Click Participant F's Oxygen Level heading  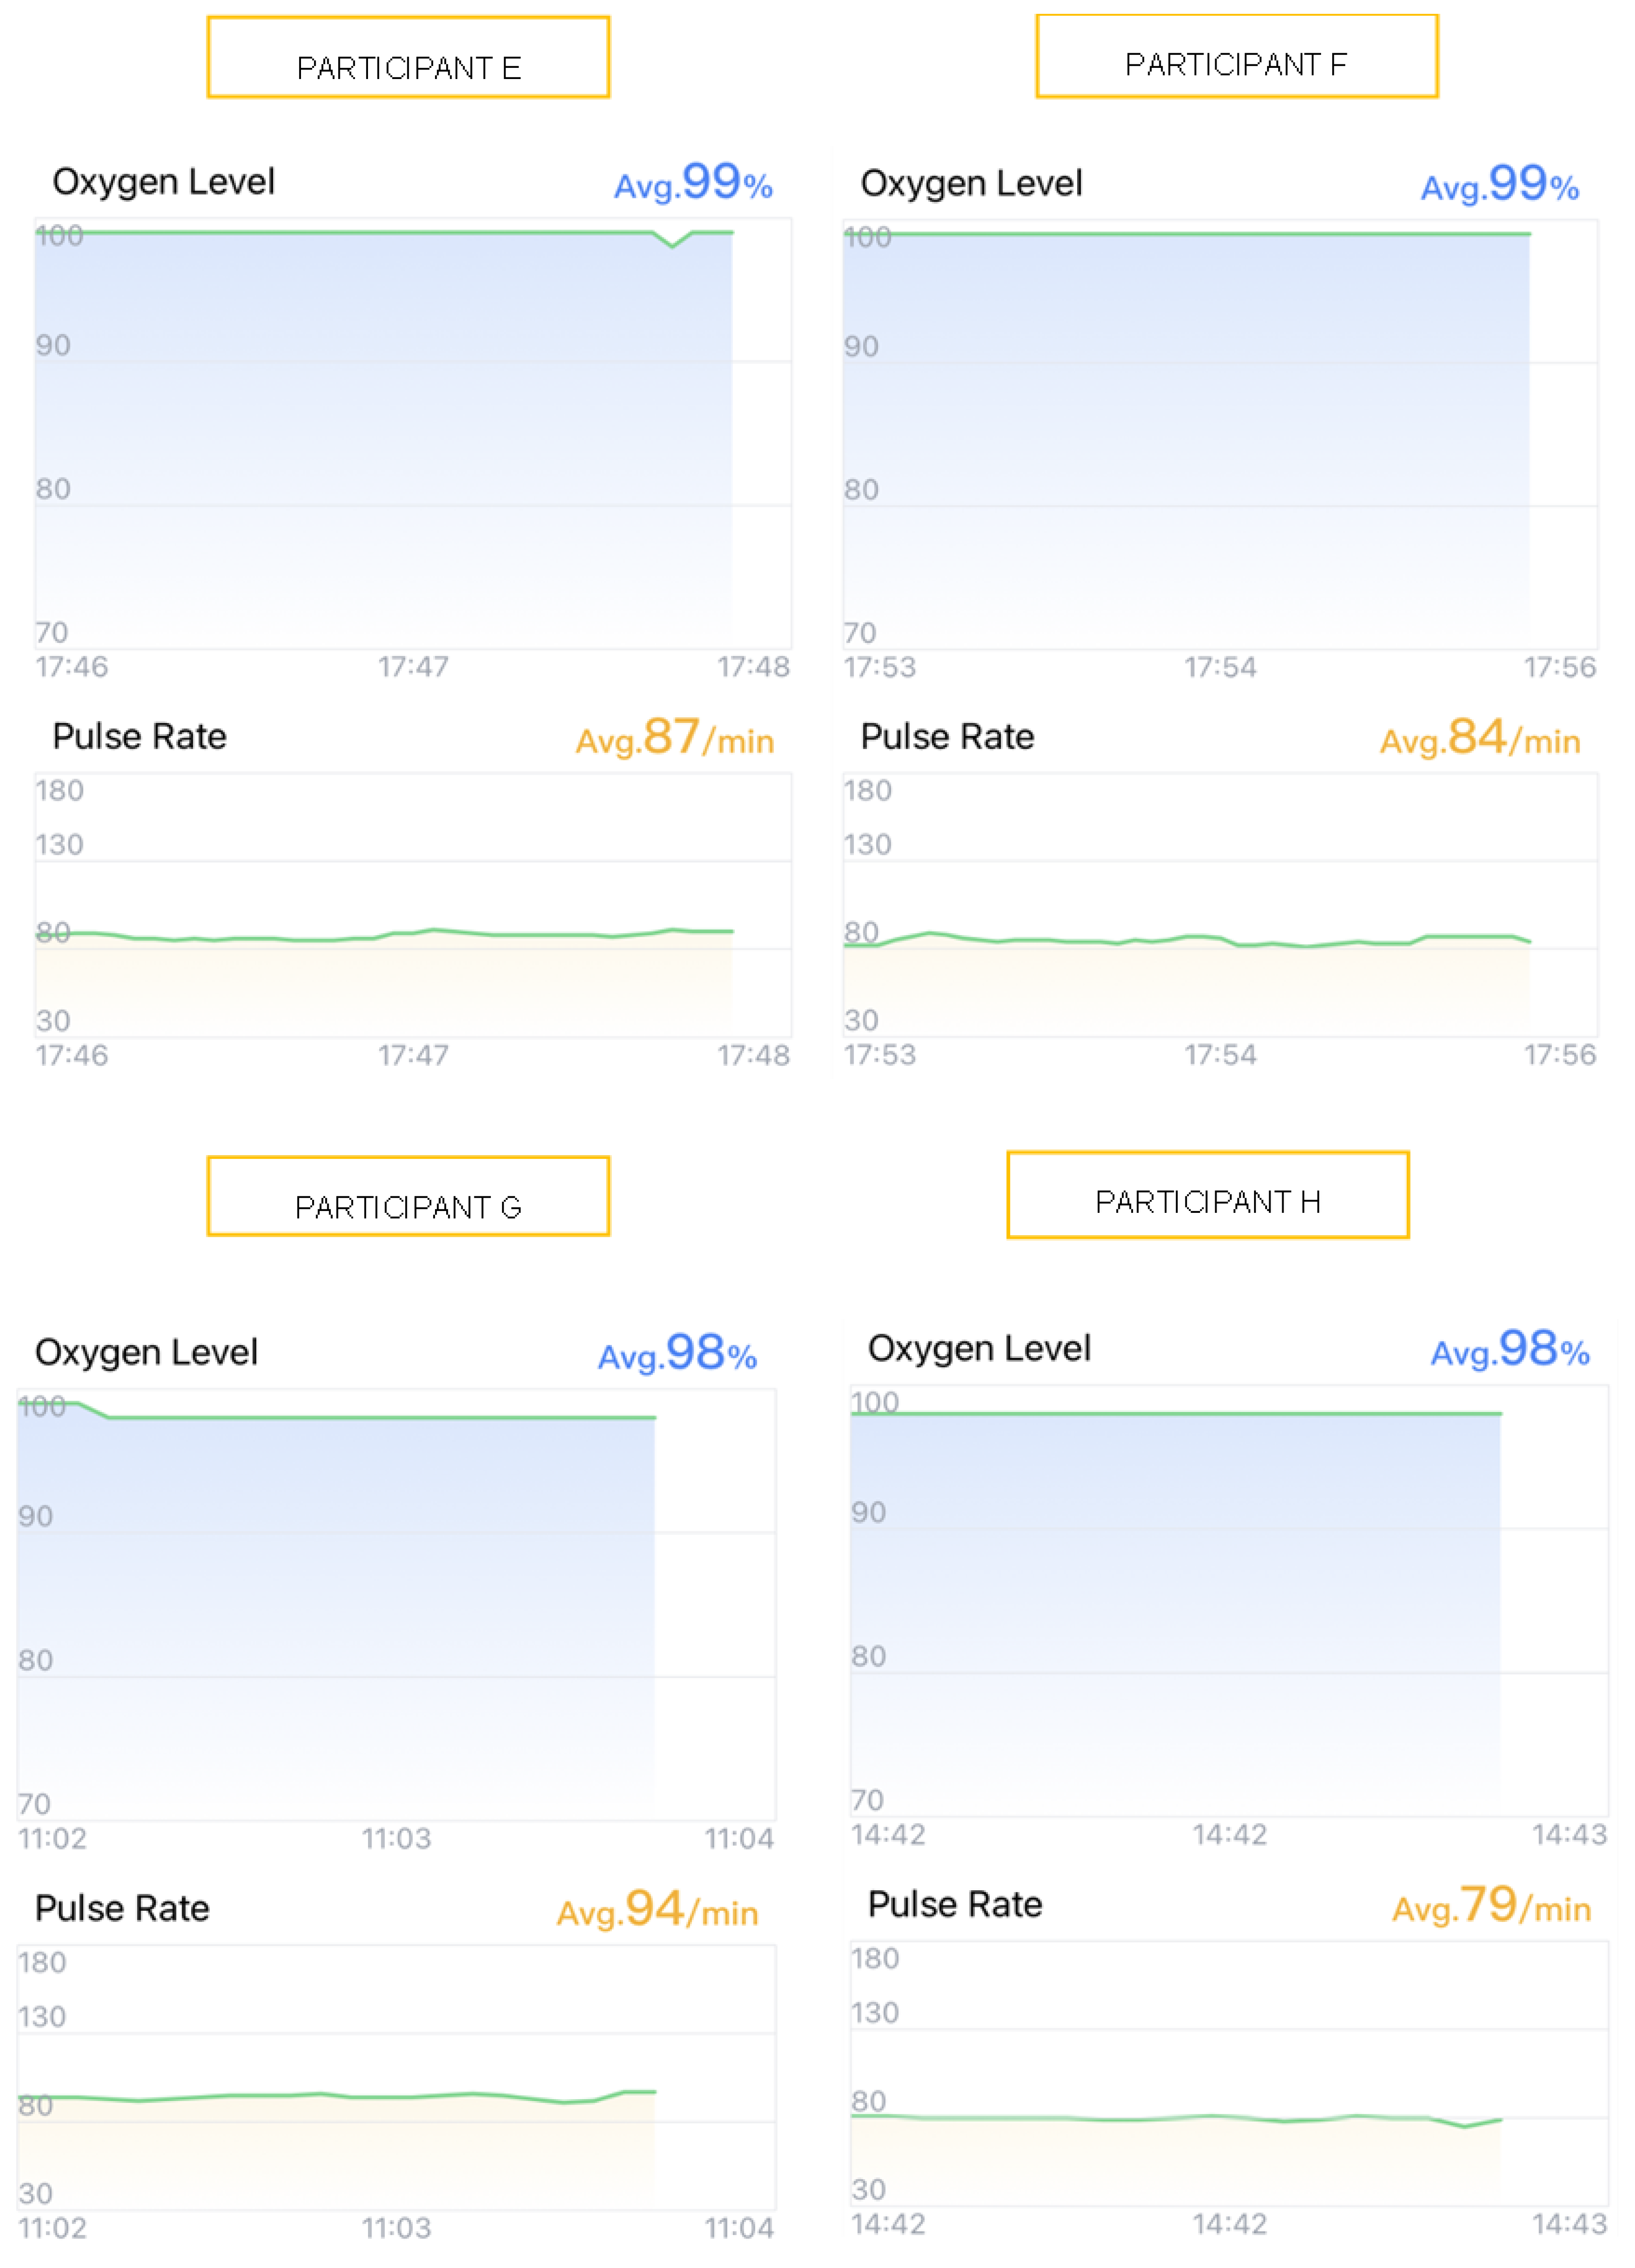point(971,184)
